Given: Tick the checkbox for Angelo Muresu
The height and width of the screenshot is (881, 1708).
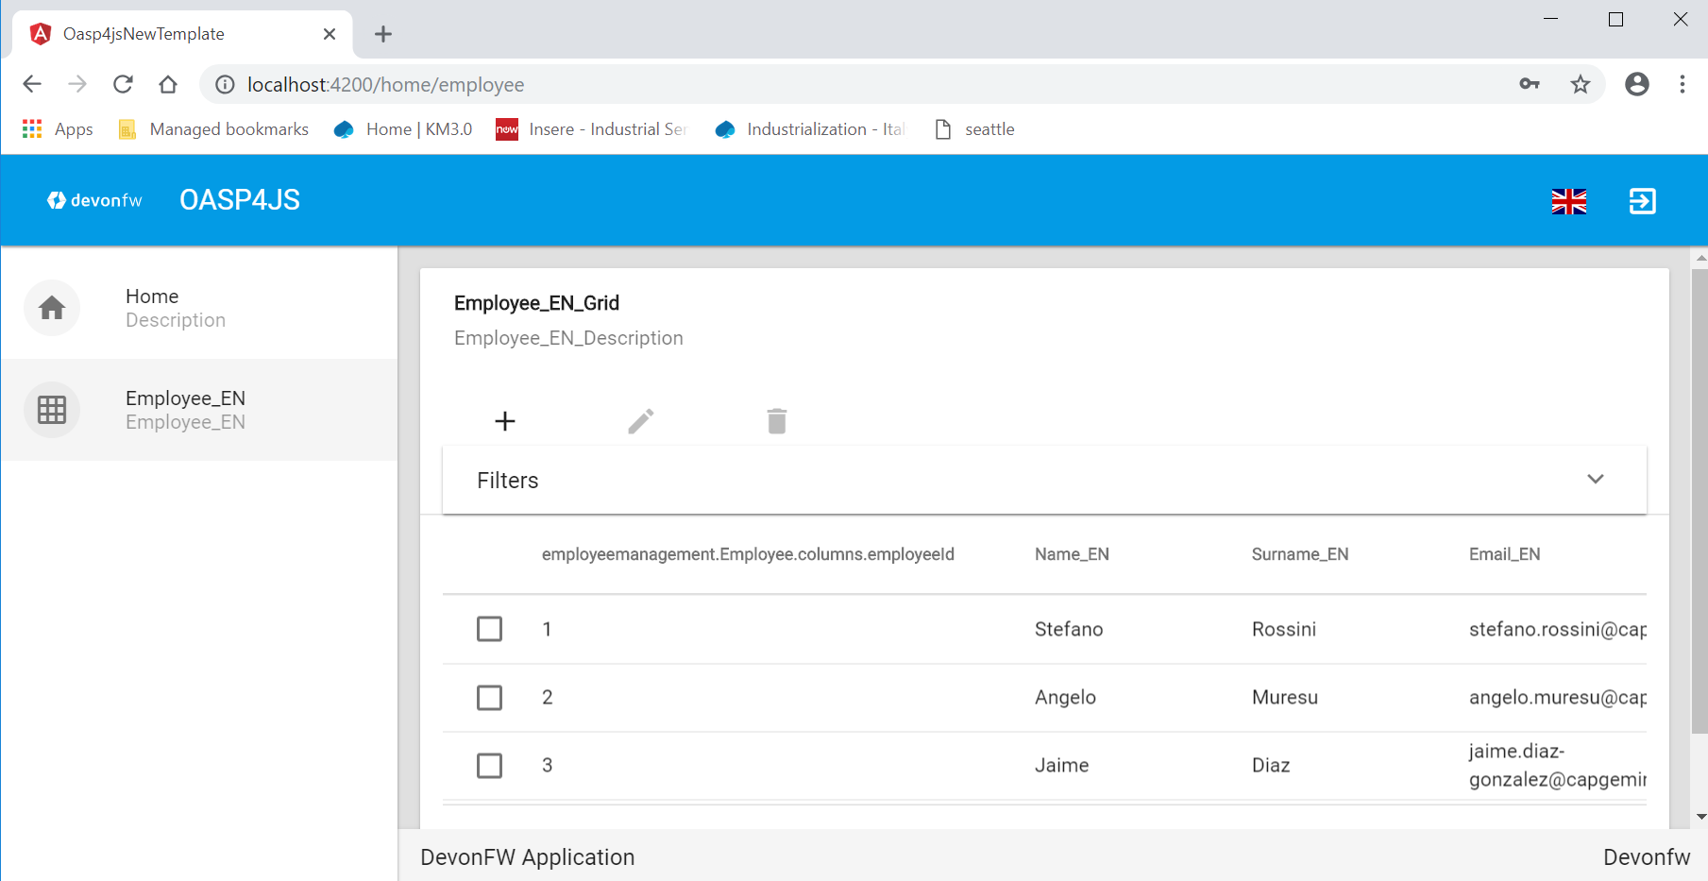Looking at the screenshot, I should (489, 698).
